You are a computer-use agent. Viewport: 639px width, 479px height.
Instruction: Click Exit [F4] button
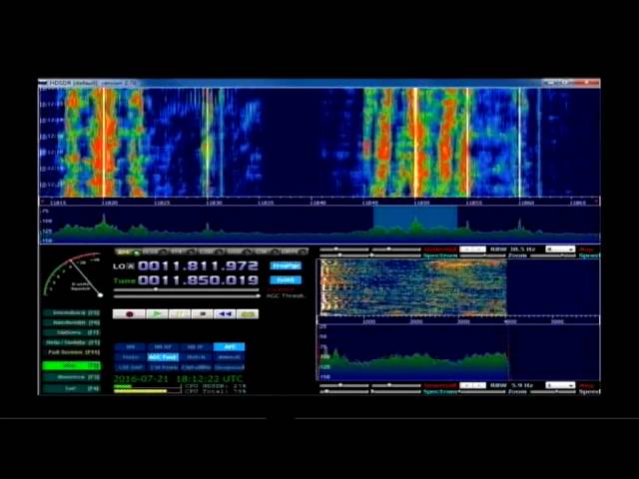[x=72, y=388]
